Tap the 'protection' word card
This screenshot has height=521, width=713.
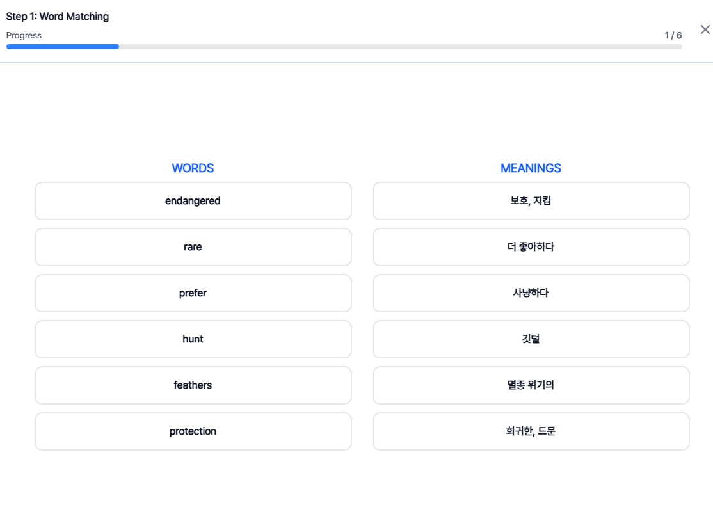193,431
